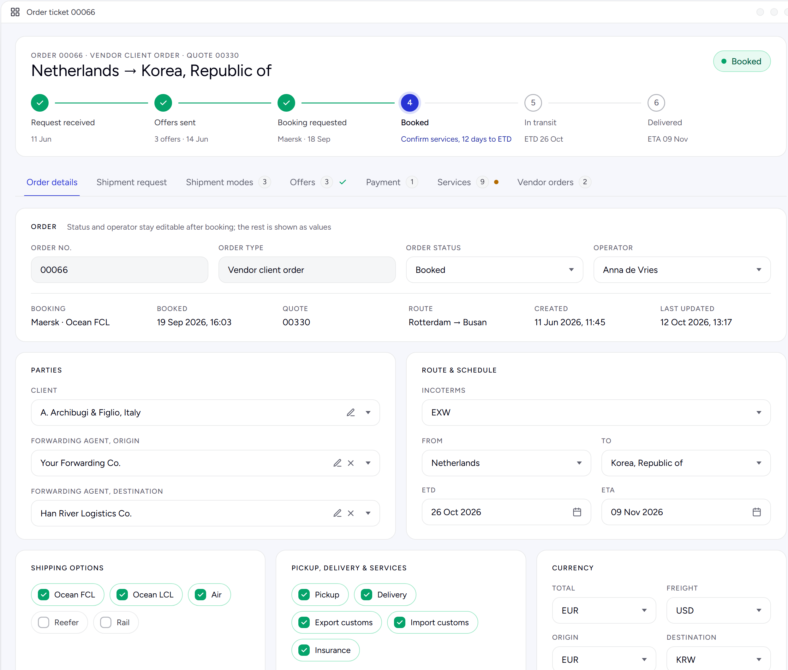This screenshot has height=670, width=788.
Task: Toggle the Delivery service checkbox
Action: pyautogui.click(x=385, y=595)
